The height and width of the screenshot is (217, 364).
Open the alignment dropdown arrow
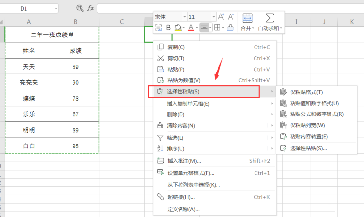tap(210, 28)
